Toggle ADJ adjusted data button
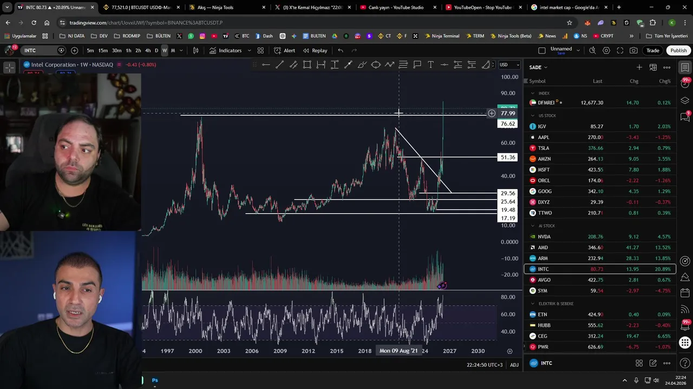693x389 pixels. (514, 365)
